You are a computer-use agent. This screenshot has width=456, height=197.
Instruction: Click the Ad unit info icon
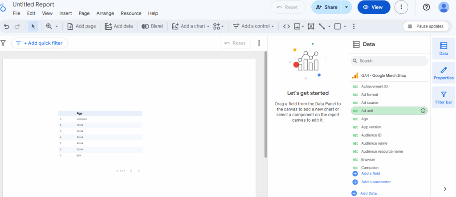click(423, 110)
